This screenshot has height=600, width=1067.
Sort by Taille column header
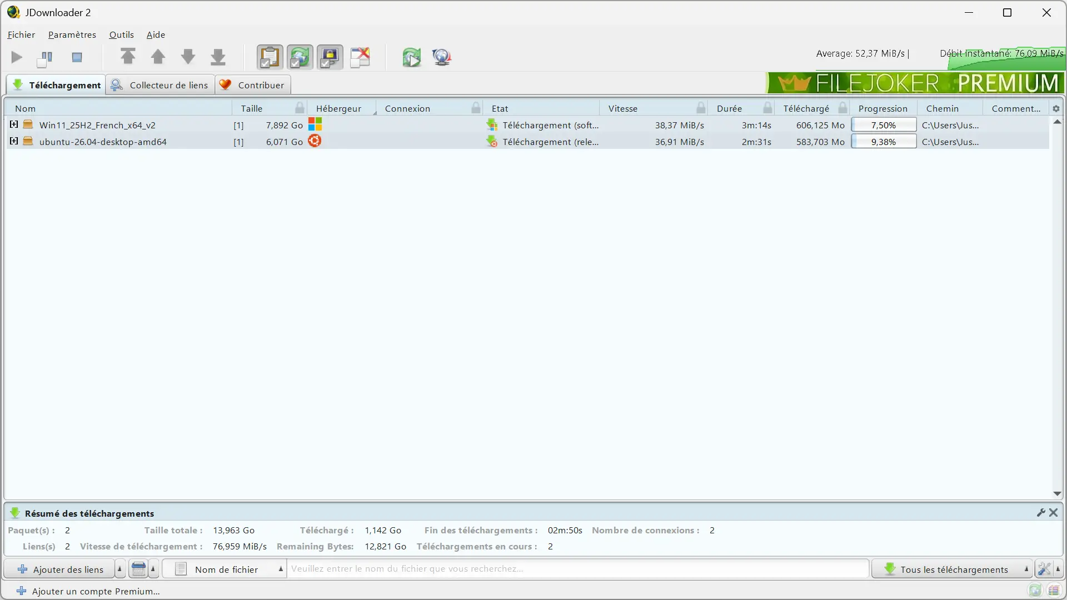pos(252,108)
